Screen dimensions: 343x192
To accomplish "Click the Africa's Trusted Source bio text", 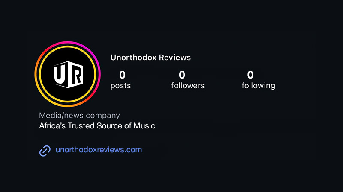I will [97, 126].
